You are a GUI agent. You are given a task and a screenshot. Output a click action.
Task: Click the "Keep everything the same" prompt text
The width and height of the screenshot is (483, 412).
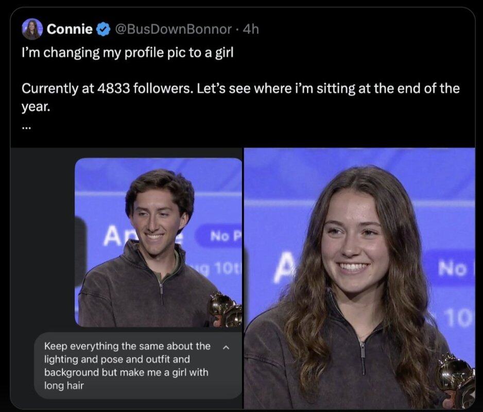point(128,365)
